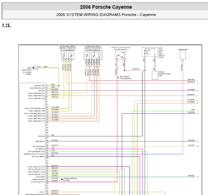Click the 'M/6 RANGE TRANSMISSION' note
This screenshot has height=195, width=208.
125,78
